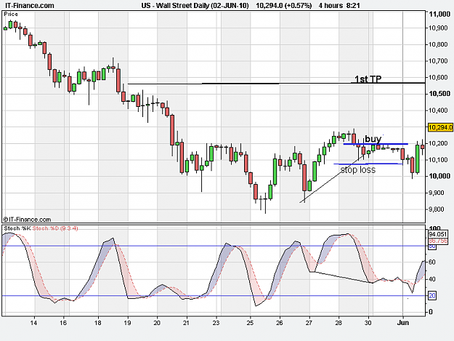Click the date label 18 on time axis
The width and height of the screenshot is (454, 341).
pyautogui.click(x=98, y=323)
